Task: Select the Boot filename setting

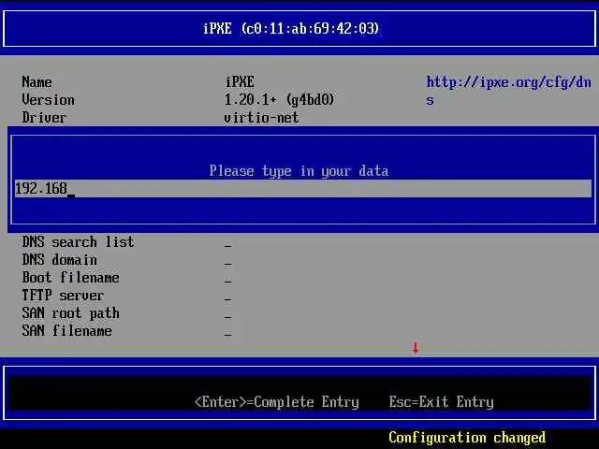Action: pos(71,278)
